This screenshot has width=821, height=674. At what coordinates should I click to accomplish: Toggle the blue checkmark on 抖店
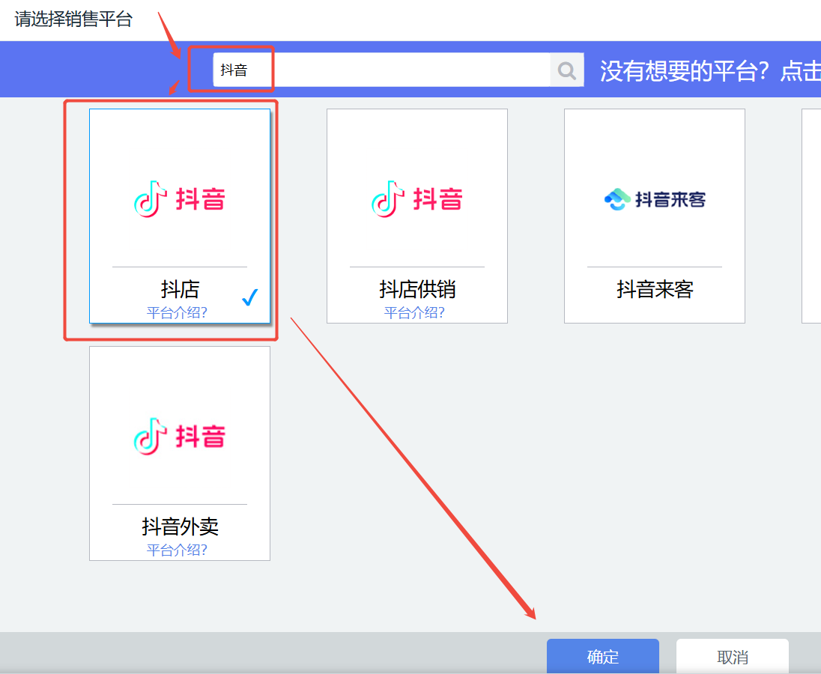coord(249,297)
